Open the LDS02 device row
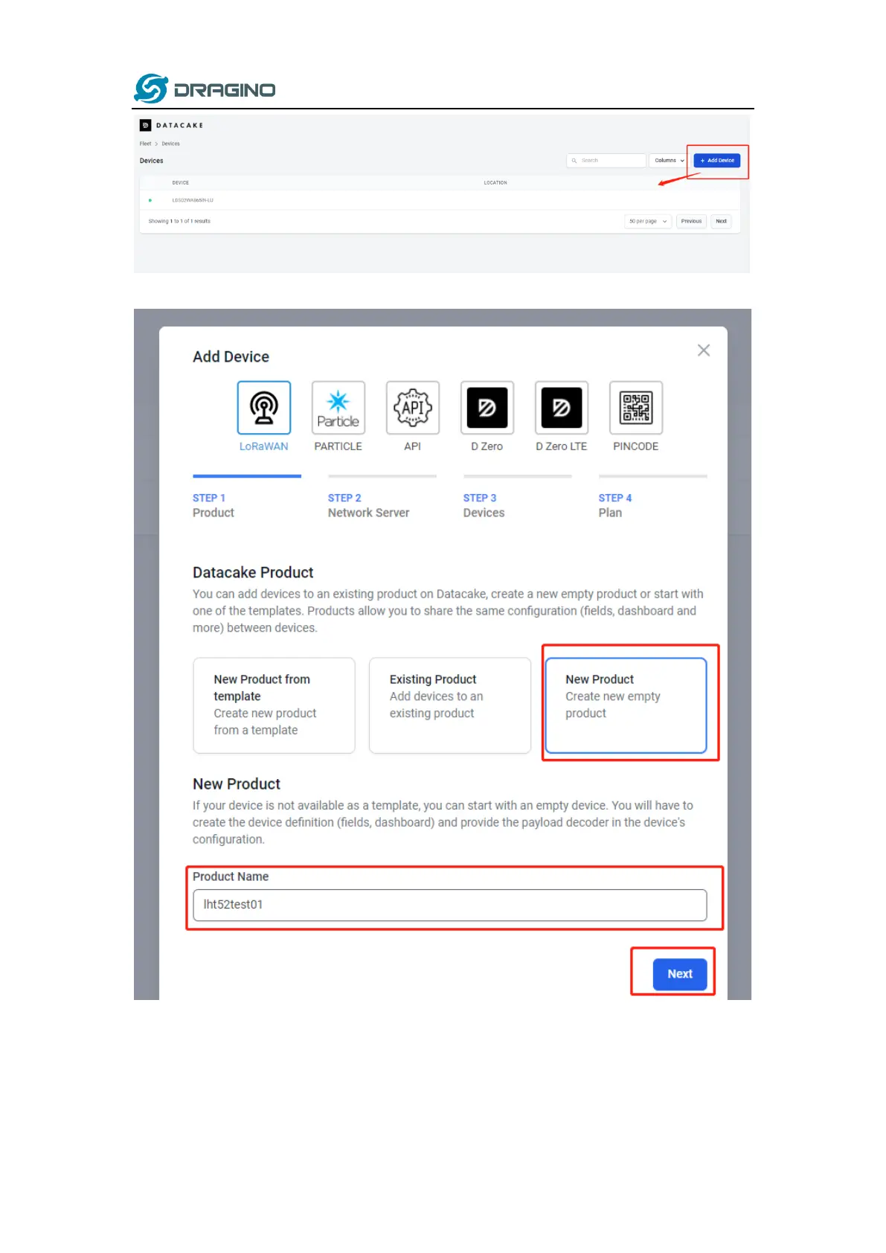Screen dimensions: 886x1253 coord(439,200)
